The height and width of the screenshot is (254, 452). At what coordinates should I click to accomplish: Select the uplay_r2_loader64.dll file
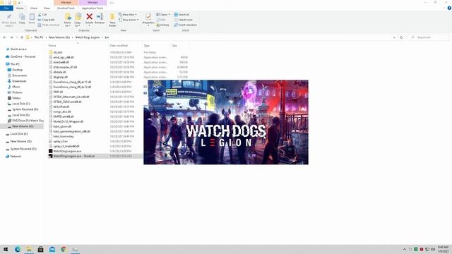click(66, 146)
